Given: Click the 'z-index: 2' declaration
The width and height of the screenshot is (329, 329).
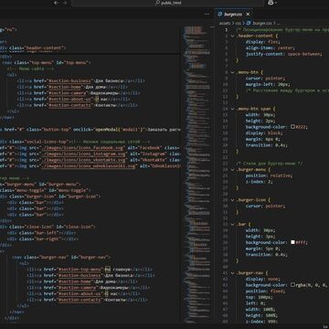Looking at the screenshot, I should (259, 182).
